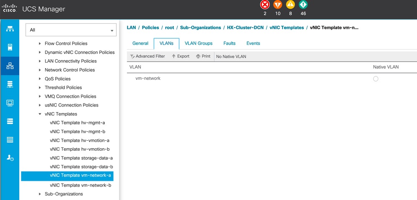The image size is (417, 200).
Task: Click the No Native VLAN label
Action: point(231,56)
